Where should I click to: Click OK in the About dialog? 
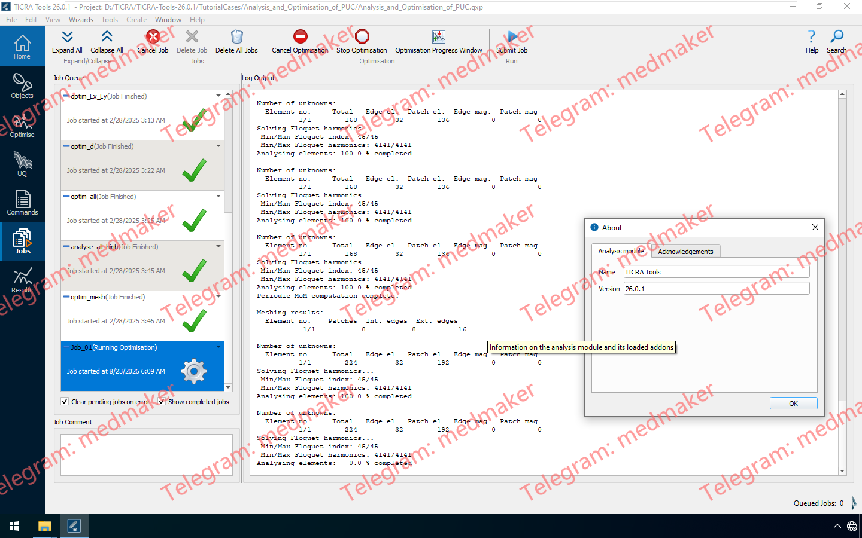(x=793, y=403)
